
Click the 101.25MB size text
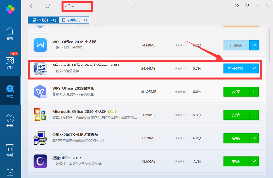[x=148, y=92]
